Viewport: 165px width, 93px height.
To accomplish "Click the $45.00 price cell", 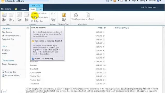I will click(x=98, y=32).
